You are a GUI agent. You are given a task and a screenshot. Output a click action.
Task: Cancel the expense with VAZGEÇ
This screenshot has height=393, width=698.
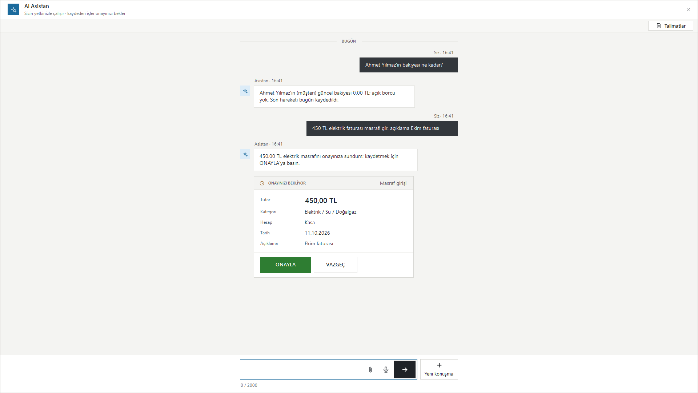pos(336,265)
